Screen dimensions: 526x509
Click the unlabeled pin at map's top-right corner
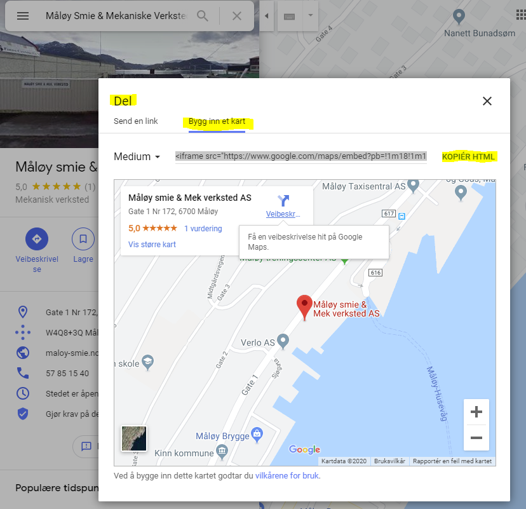[461, 193]
